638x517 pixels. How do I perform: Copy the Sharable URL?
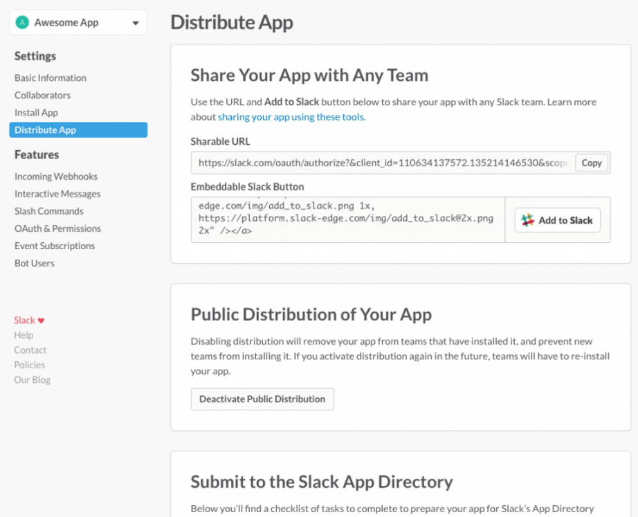click(591, 163)
